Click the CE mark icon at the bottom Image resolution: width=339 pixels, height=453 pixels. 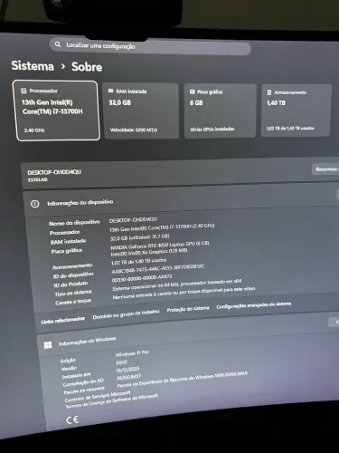(72, 419)
